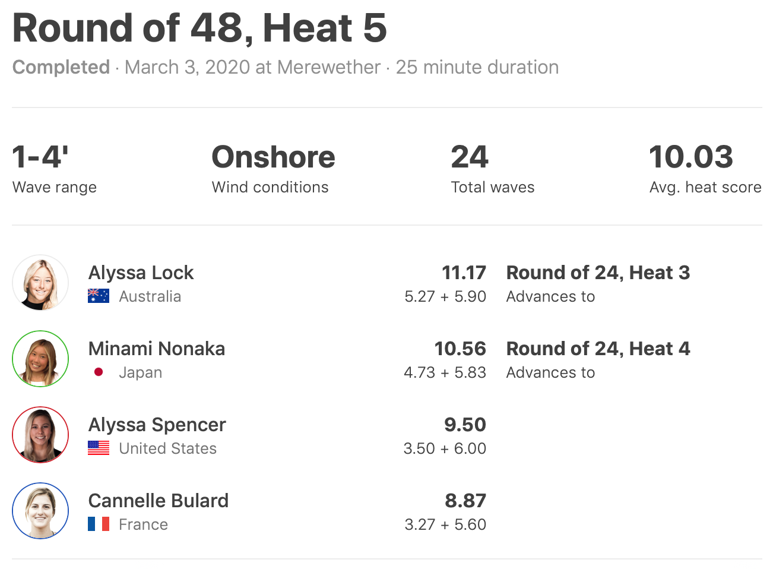Click Cannelle Bulard's profile photo
The height and width of the screenshot is (569, 773).
coord(40,511)
